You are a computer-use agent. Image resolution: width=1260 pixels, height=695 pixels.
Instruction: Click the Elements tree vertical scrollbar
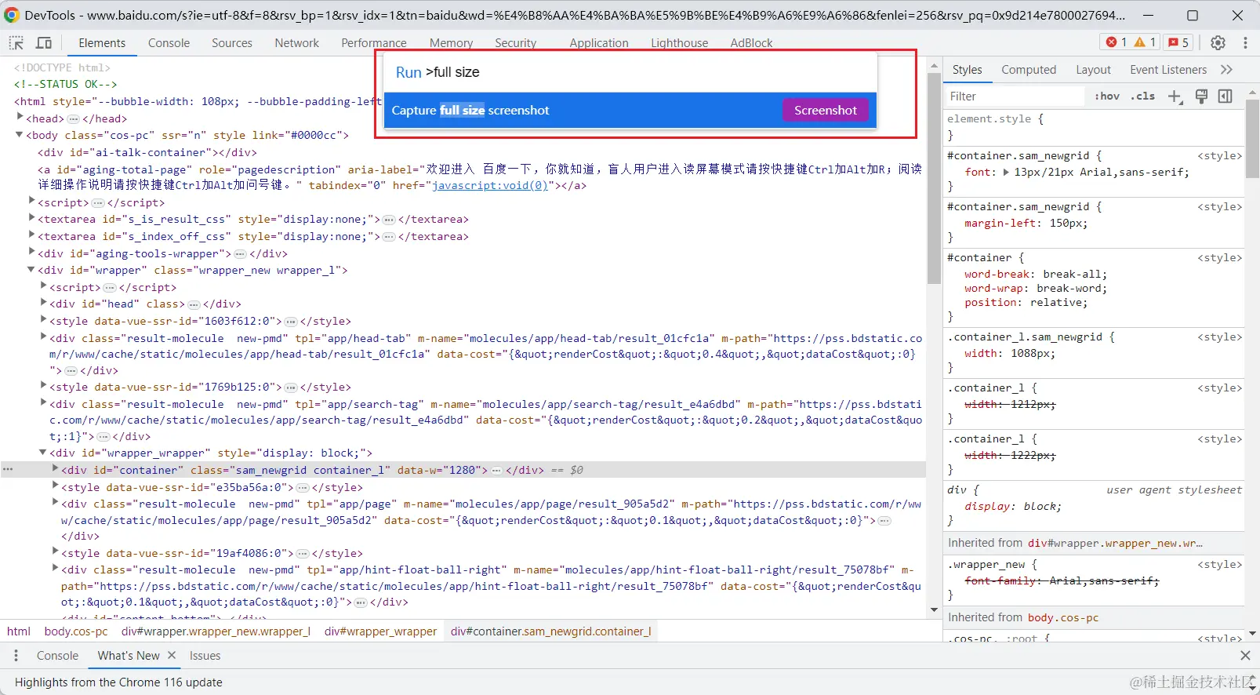(933, 180)
